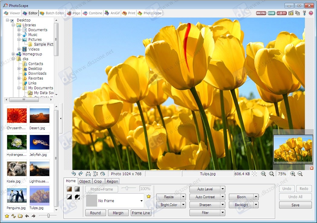Flip the photo horizontally with mirror icon
Image resolution: width=317 pixels, height=223 pixels.
[x=88, y=174]
